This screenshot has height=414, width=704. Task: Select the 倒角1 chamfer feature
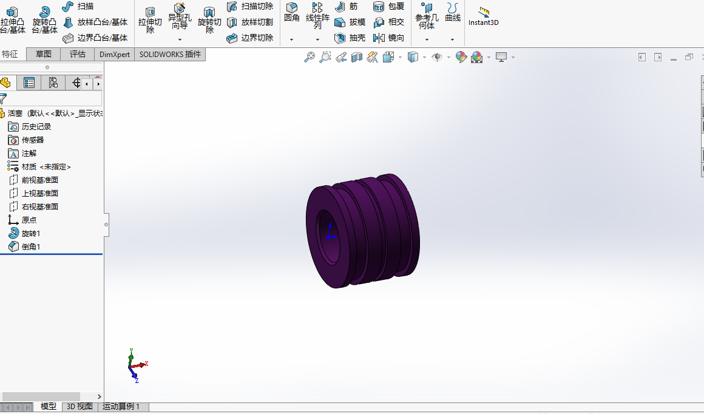point(24,247)
